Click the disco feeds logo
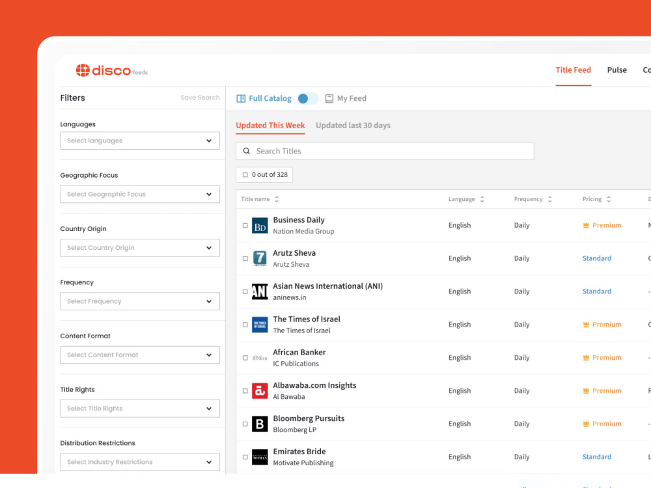The width and height of the screenshot is (651, 488). click(111, 70)
